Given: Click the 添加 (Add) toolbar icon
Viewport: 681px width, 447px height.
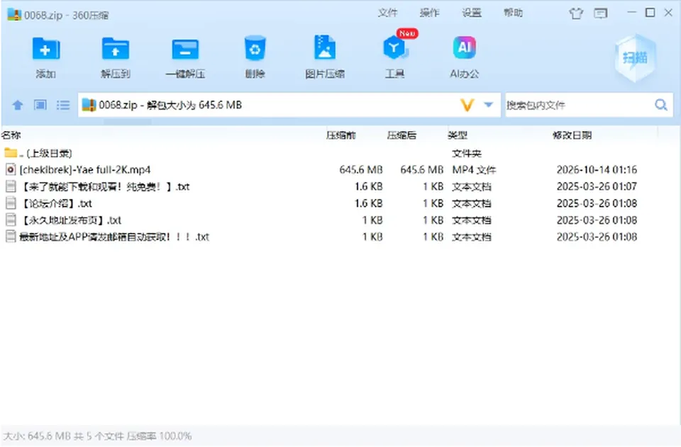Looking at the screenshot, I should pyautogui.click(x=45, y=49).
